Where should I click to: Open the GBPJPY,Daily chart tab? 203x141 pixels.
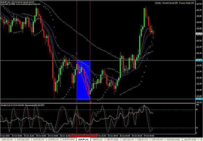(x=113, y=140)
